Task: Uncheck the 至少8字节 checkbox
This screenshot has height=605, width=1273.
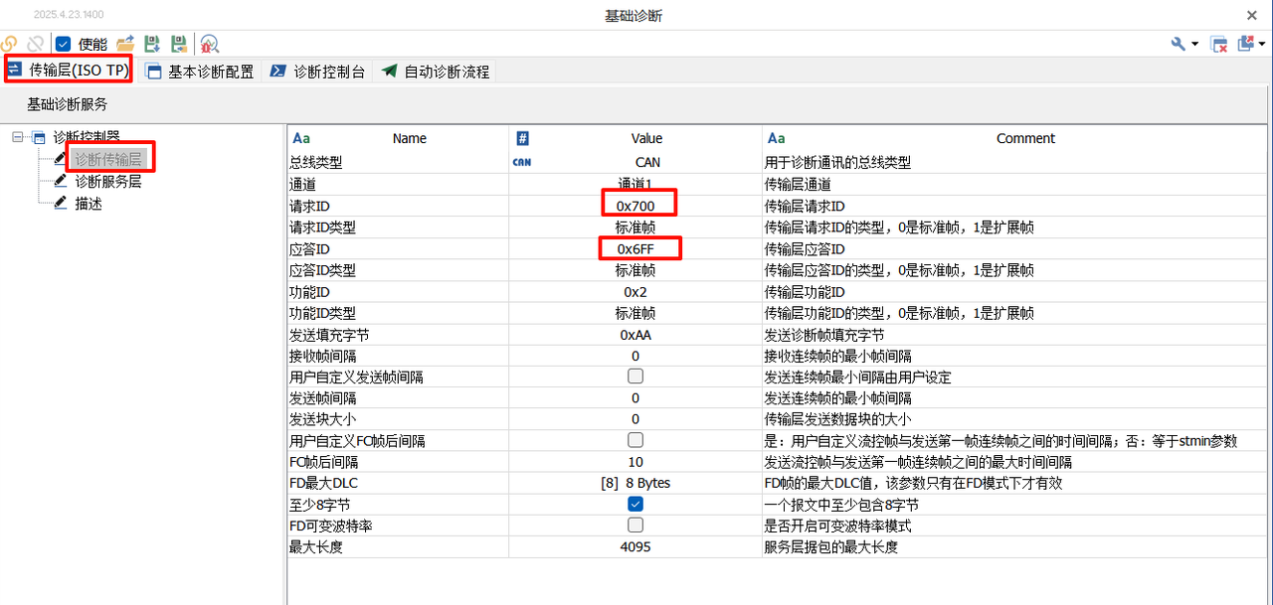Action: 635,504
